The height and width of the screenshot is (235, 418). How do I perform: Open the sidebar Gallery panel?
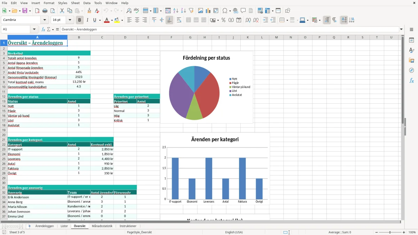pos(411,61)
